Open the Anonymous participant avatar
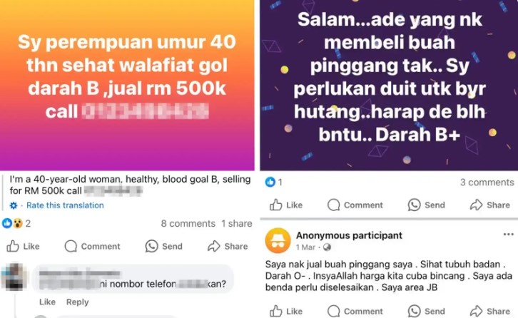 coord(278,240)
